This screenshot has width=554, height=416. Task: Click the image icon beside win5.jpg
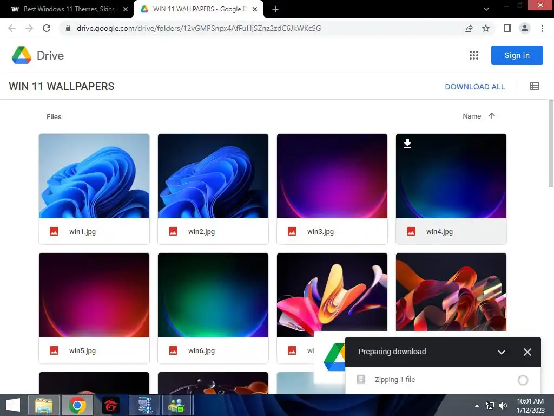coord(54,350)
